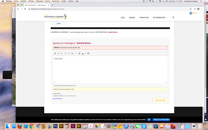This screenshot has height=130, width=208.
Task: Open the Chrome profile avatar icon
Action: coord(198,9)
